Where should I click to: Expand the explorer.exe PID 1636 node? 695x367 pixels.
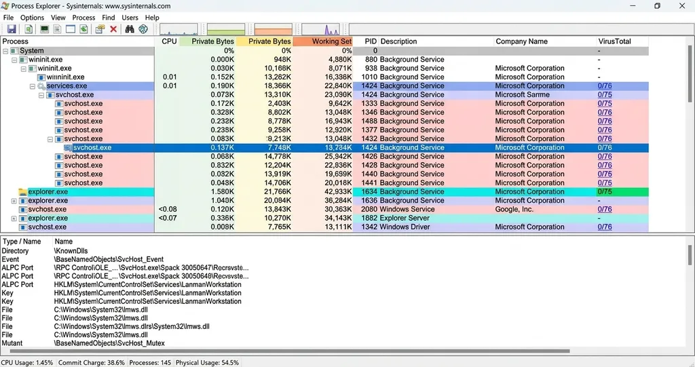[x=14, y=201]
